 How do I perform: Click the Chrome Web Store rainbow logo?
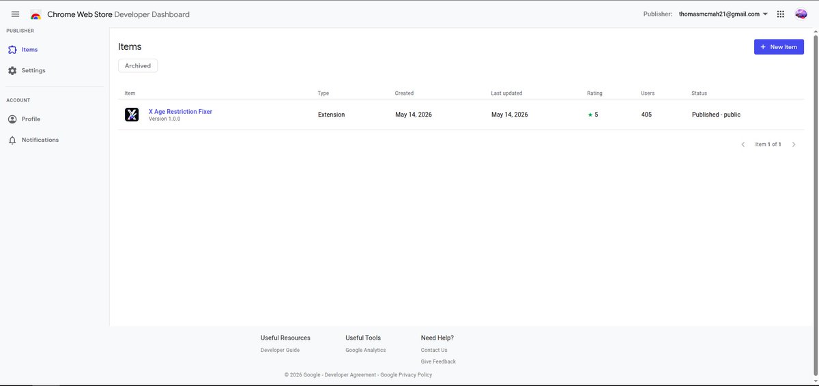(35, 14)
